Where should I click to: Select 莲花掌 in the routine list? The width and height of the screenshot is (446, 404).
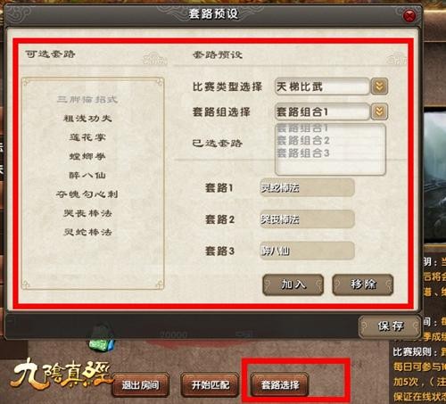87,137
